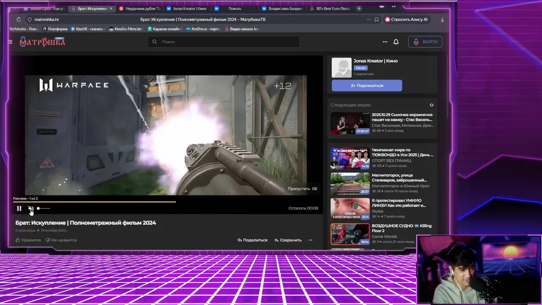
Task: Save video using Сохранить button
Action: (288, 240)
